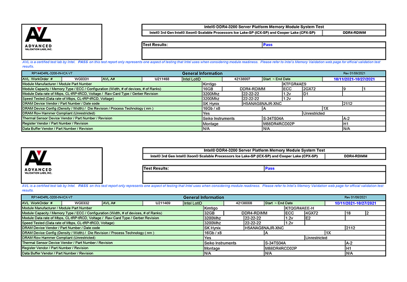Click SK Hynix vendor in the 16GB report
Image resolution: width=407 pixels, height=282 pixels.
coord(211,103)
